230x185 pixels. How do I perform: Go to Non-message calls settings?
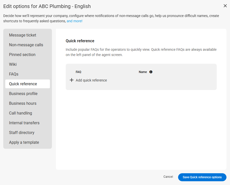(x=26, y=45)
